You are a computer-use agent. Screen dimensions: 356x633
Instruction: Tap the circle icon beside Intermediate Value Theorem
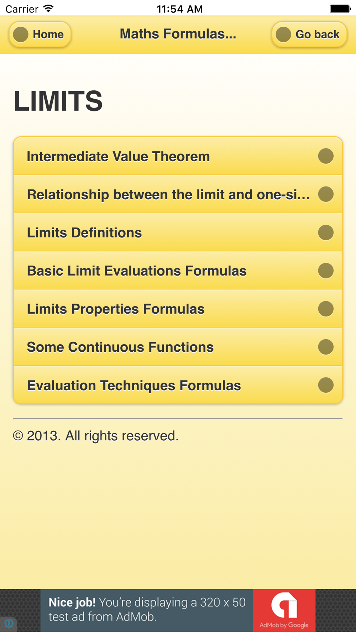click(325, 156)
